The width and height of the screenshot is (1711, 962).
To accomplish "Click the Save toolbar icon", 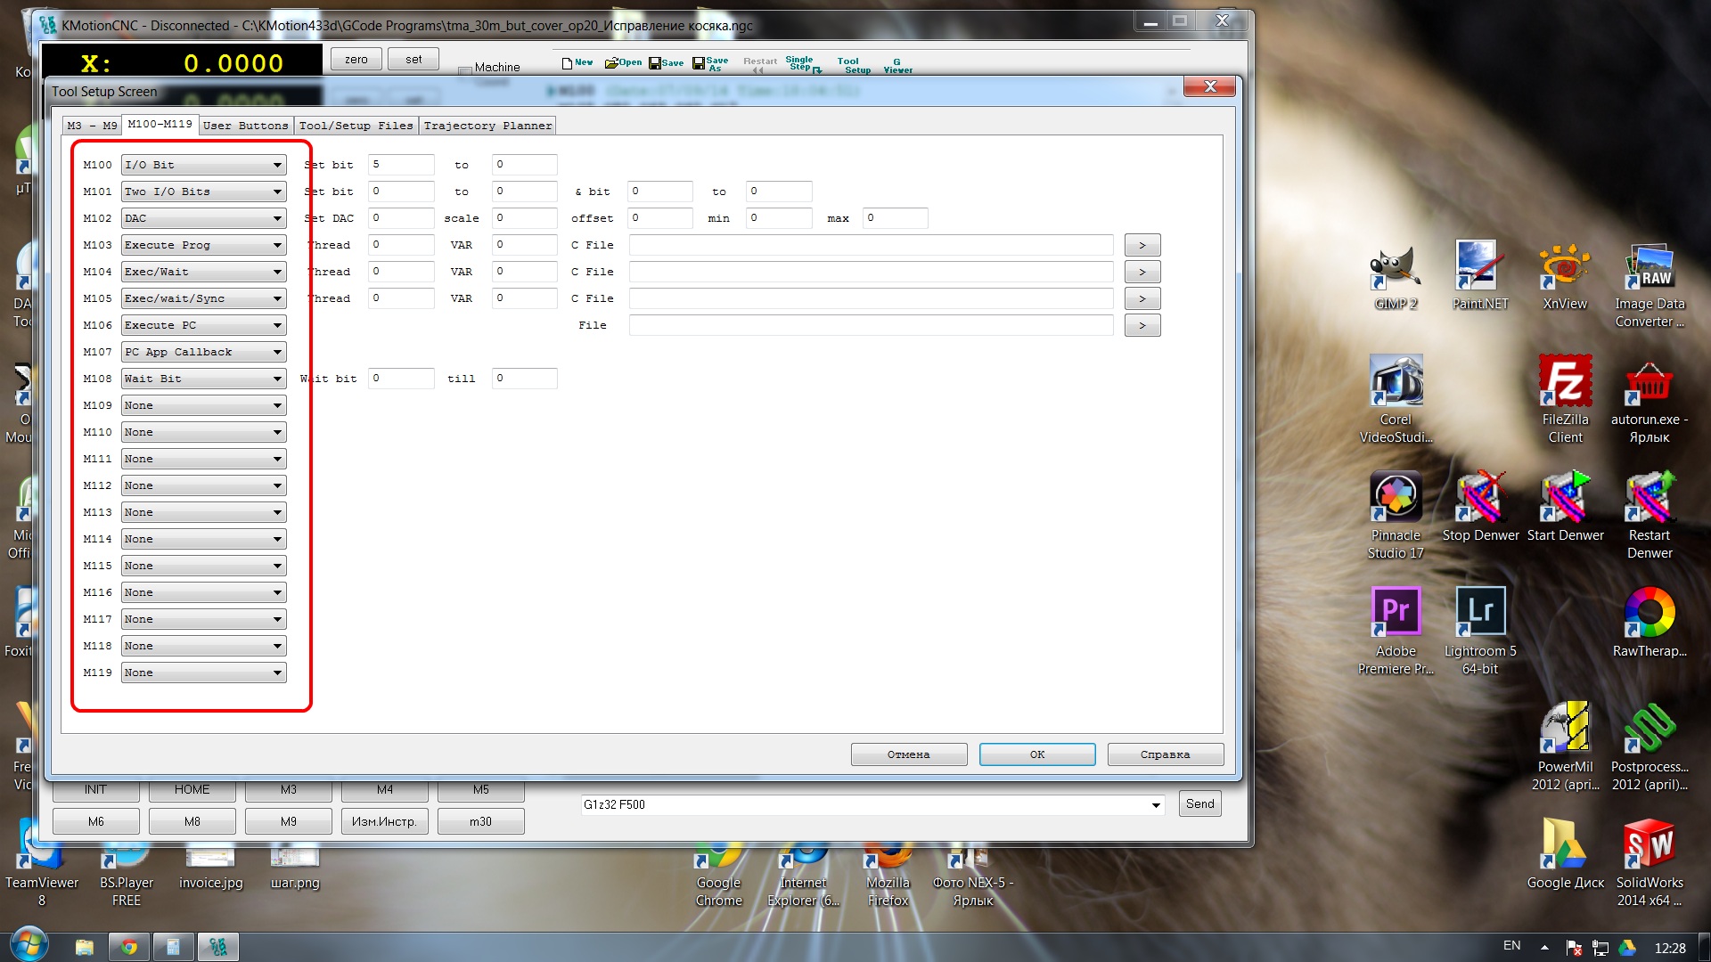I will pyautogui.click(x=666, y=62).
